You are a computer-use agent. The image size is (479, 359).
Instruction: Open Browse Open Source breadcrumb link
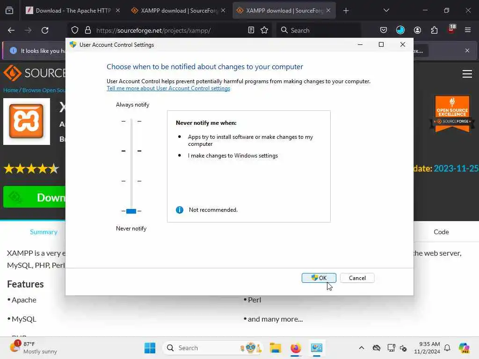(44, 90)
